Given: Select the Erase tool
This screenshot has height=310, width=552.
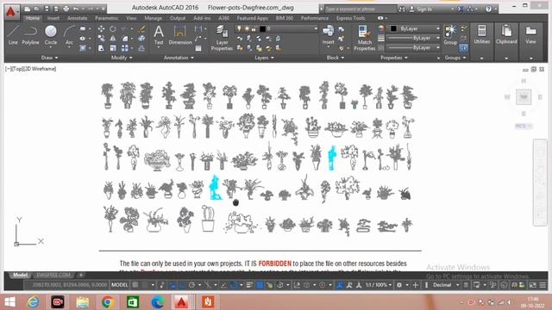Looking at the screenshot, I should (x=141, y=28).
